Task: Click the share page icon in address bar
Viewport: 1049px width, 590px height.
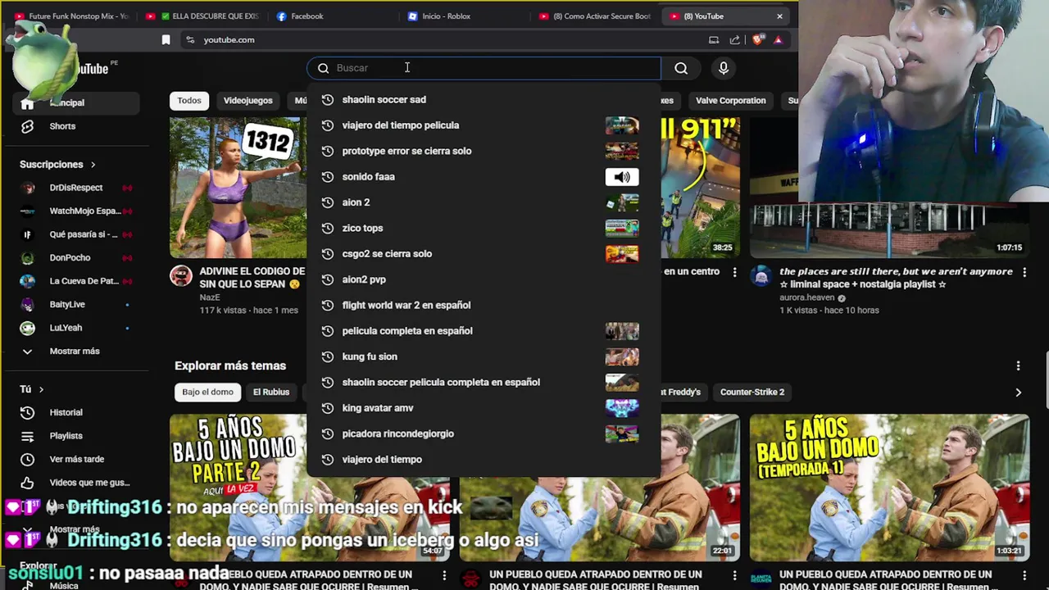Action: pos(734,39)
